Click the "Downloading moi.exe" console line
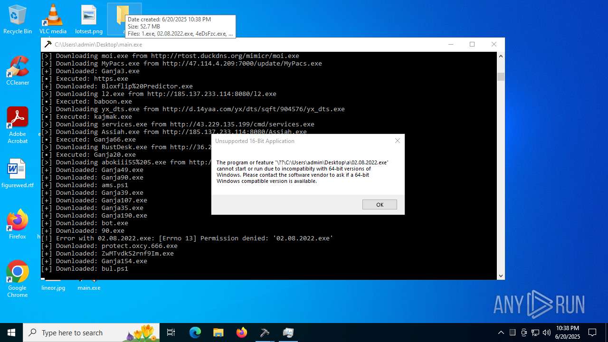The image size is (608, 342). tap(170, 56)
